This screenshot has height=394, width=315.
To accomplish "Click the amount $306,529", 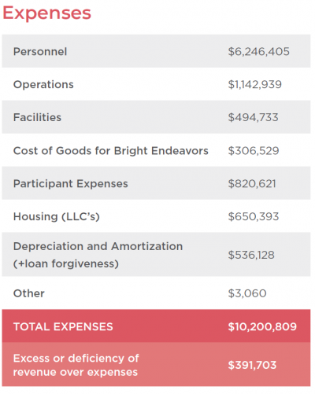I will coord(254,151).
